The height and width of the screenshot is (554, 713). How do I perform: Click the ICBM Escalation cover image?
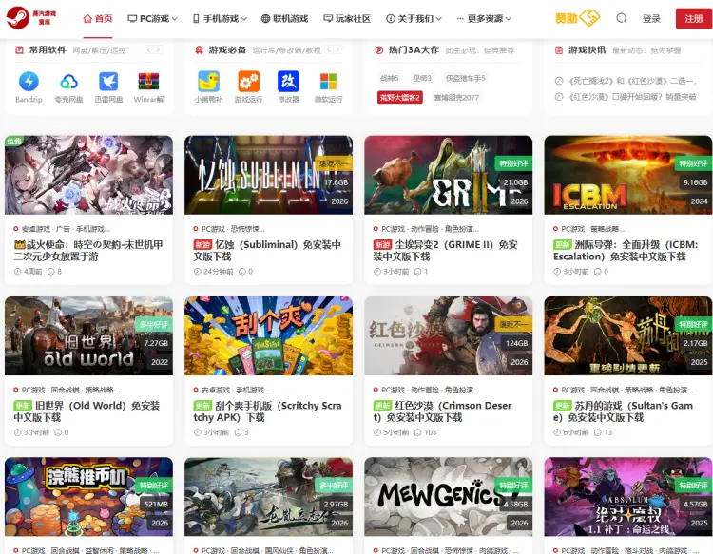pyautogui.click(x=628, y=175)
